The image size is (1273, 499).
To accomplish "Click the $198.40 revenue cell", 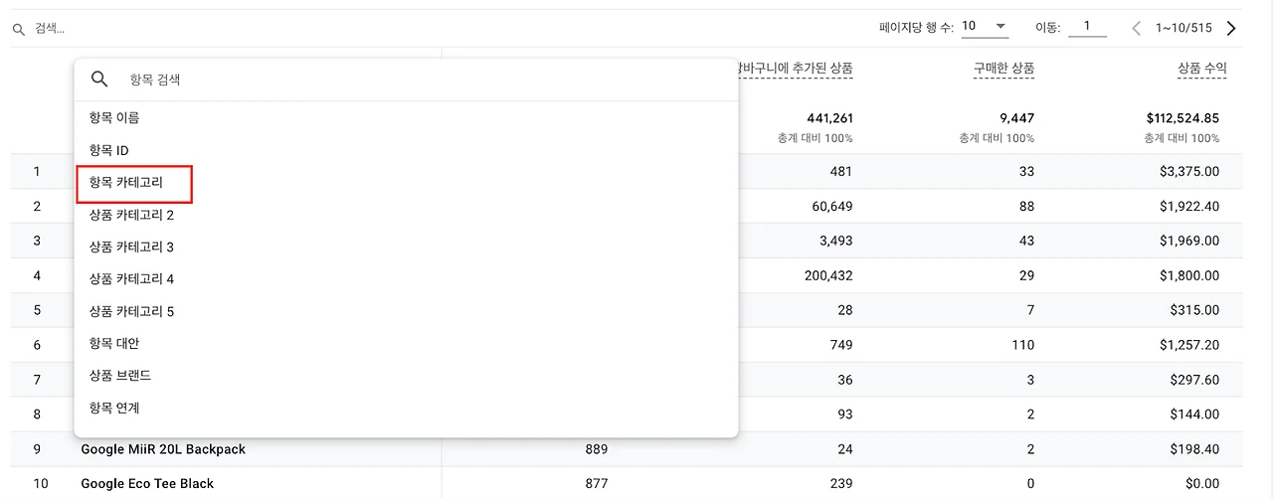I will [x=1196, y=449].
